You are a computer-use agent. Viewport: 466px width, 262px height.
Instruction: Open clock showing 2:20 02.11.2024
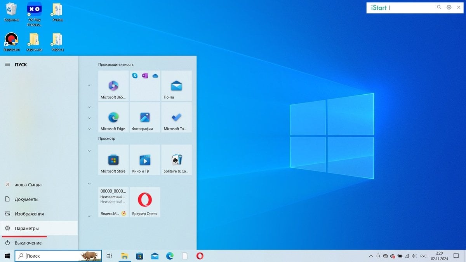pos(439,256)
